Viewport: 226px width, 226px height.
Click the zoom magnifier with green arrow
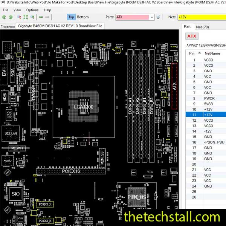[32, 17]
